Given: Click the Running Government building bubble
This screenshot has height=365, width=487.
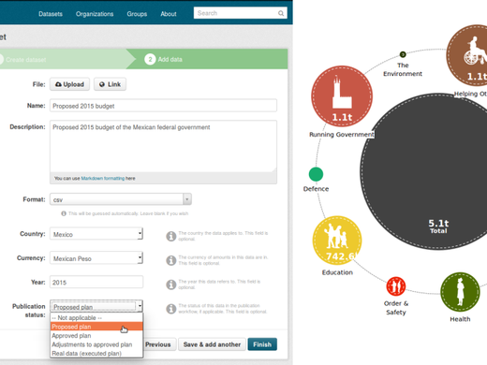Looking at the screenshot, I should click(x=342, y=96).
